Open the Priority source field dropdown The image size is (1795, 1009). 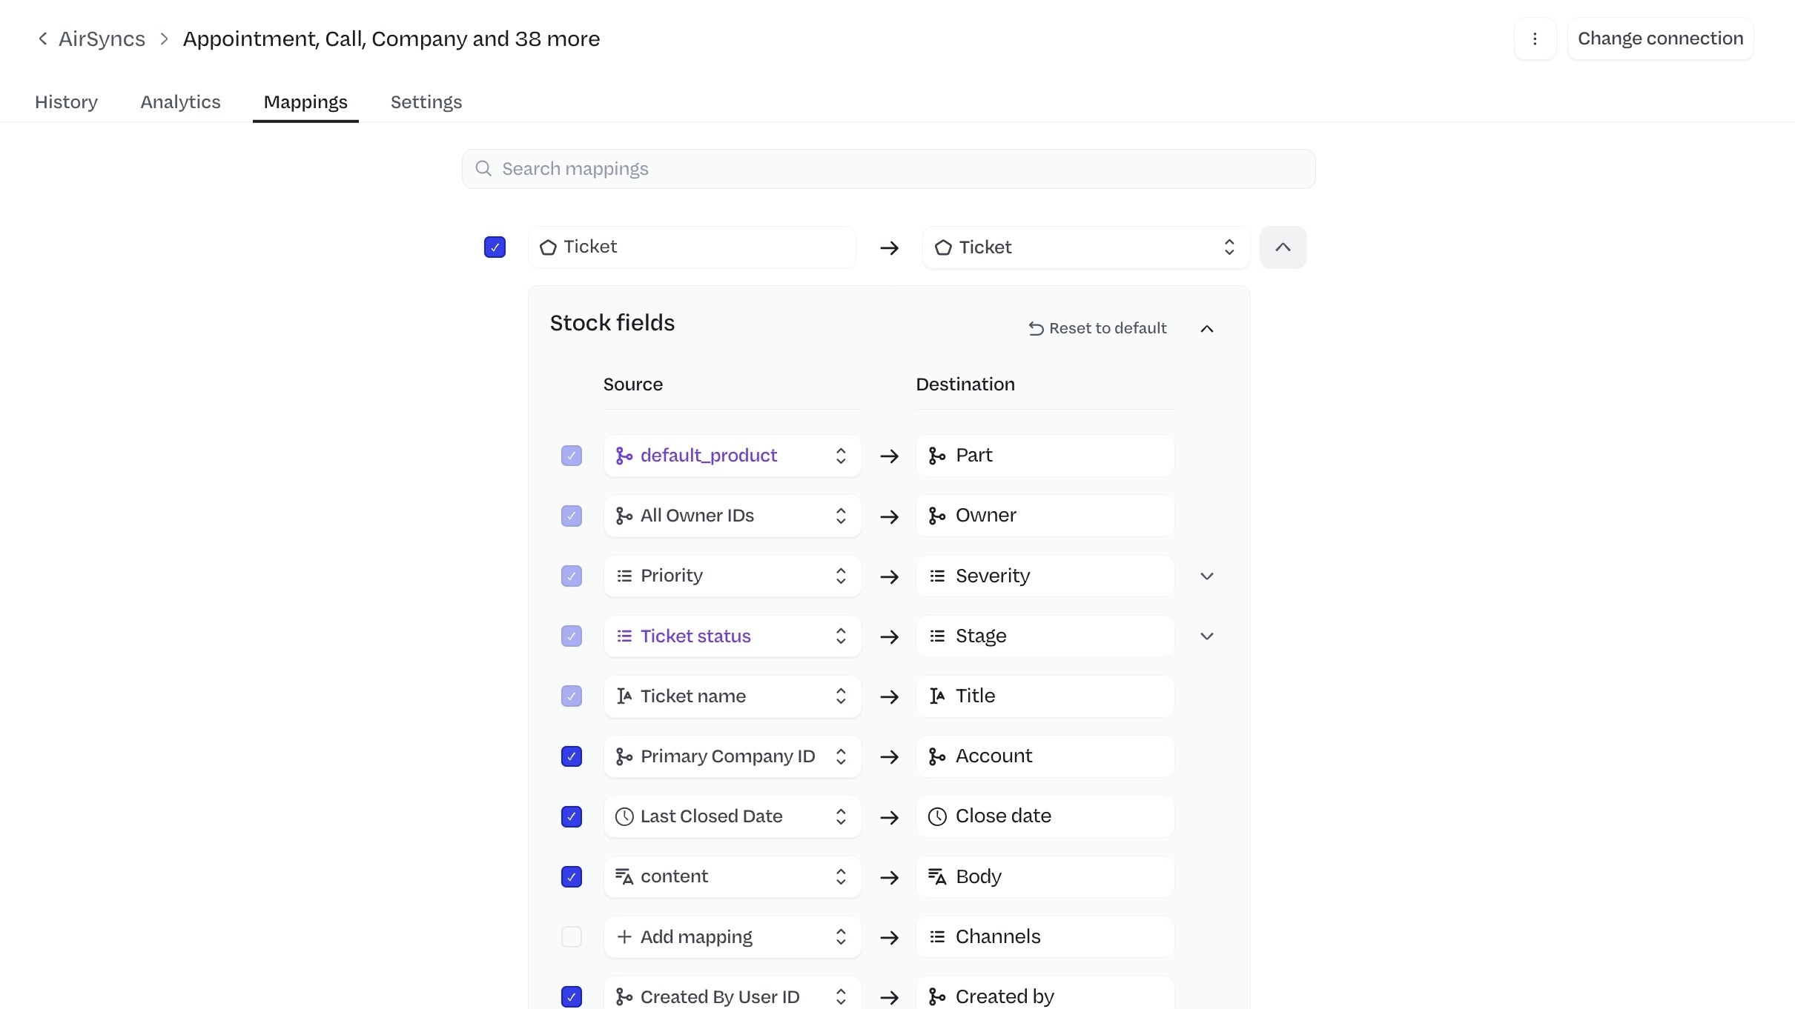coord(733,576)
